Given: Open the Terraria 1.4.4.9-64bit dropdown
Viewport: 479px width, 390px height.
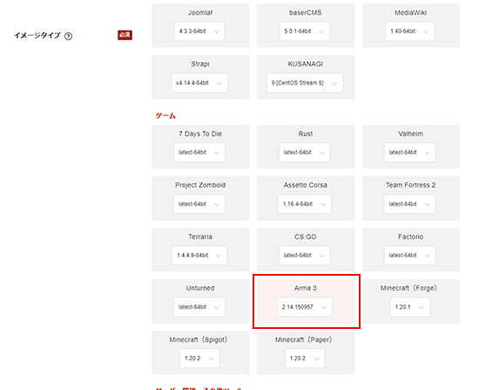Looking at the screenshot, I should pos(199,256).
